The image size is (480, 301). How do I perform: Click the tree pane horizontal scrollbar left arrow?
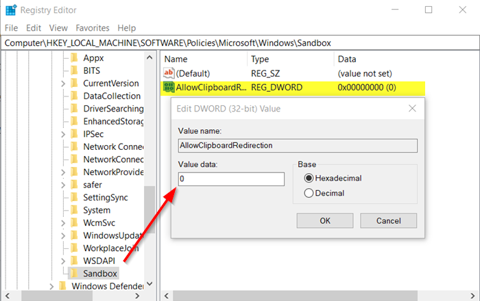coord(8,296)
